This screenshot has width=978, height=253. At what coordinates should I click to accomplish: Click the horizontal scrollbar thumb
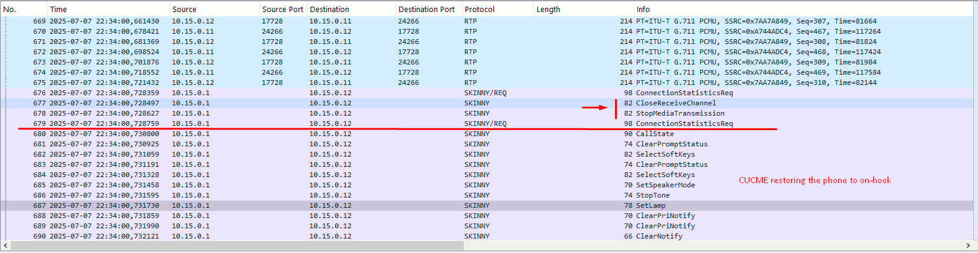coord(238,245)
